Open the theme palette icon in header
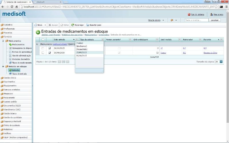 point(172,20)
